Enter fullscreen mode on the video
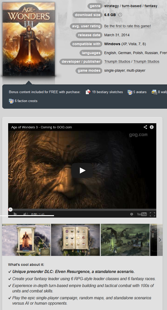The height and width of the screenshot is (310, 167). [x=152, y=214]
